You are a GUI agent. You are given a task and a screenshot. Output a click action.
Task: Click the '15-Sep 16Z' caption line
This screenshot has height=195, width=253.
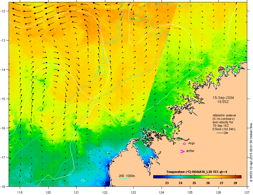point(221,126)
